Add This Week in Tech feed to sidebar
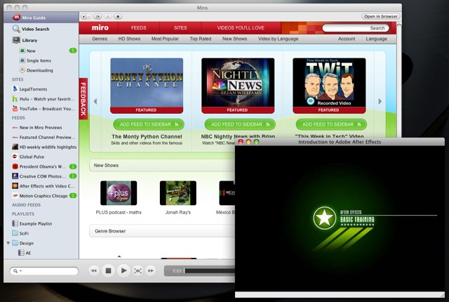This screenshot has width=449, height=302. (331, 124)
